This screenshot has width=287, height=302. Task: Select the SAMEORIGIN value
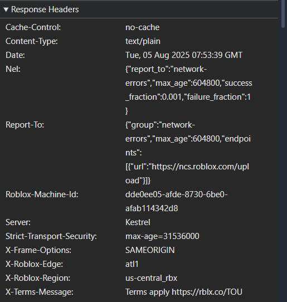[150, 250]
